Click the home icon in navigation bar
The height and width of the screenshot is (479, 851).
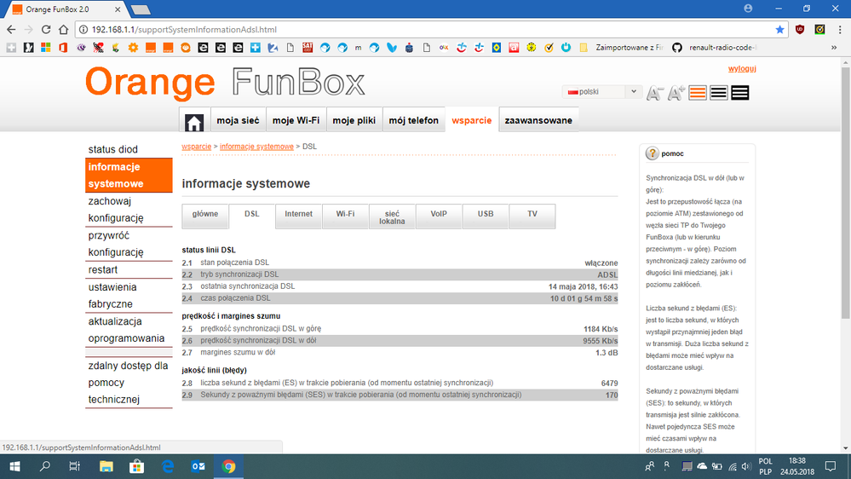194,121
